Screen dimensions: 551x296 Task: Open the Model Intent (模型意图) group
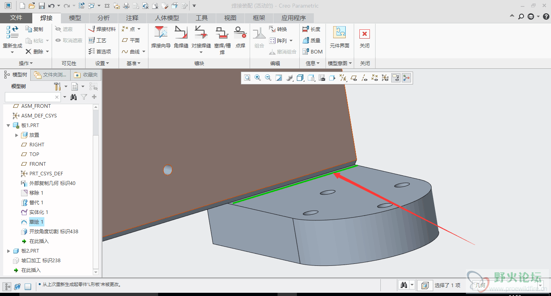pos(340,63)
